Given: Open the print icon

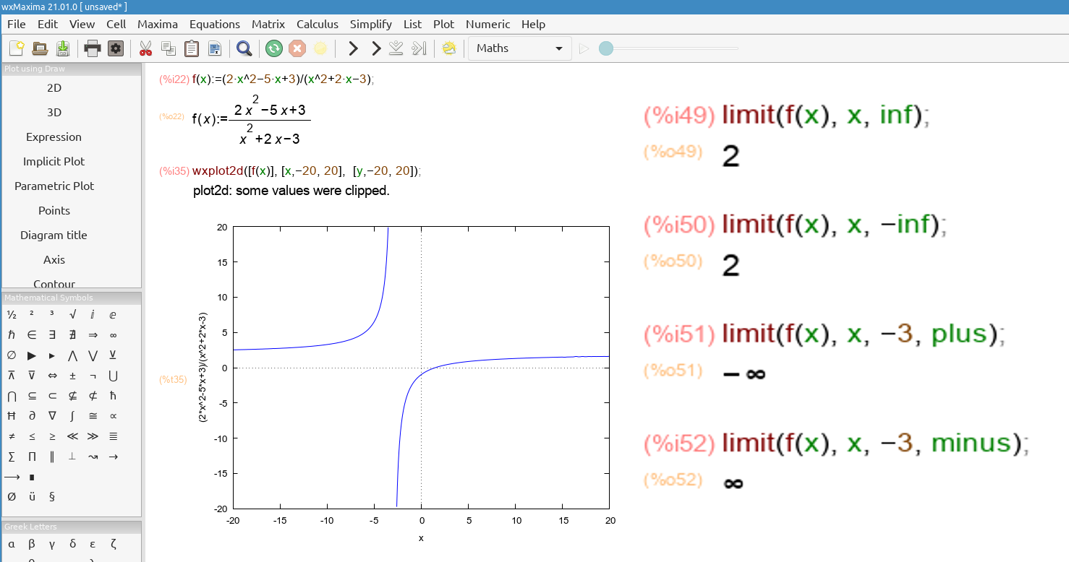Looking at the screenshot, I should point(93,48).
